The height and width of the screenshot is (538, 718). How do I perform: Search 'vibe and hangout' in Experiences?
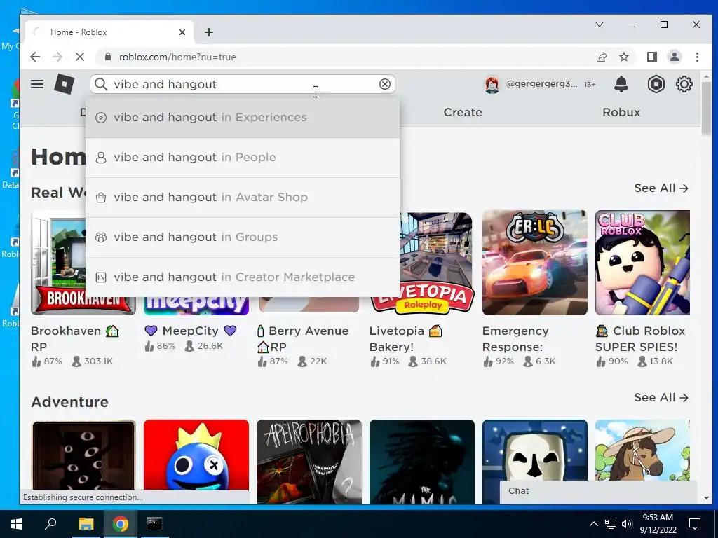[x=243, y=118]
